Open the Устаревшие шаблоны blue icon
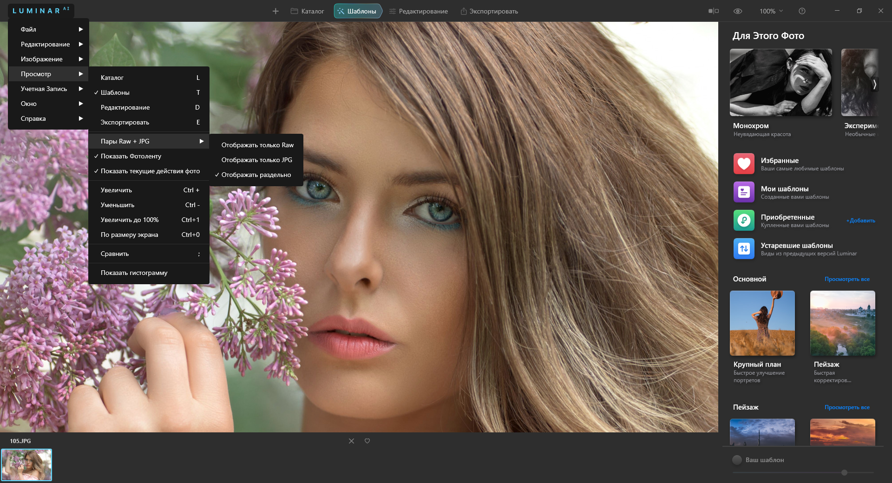 tap(744, 249)
